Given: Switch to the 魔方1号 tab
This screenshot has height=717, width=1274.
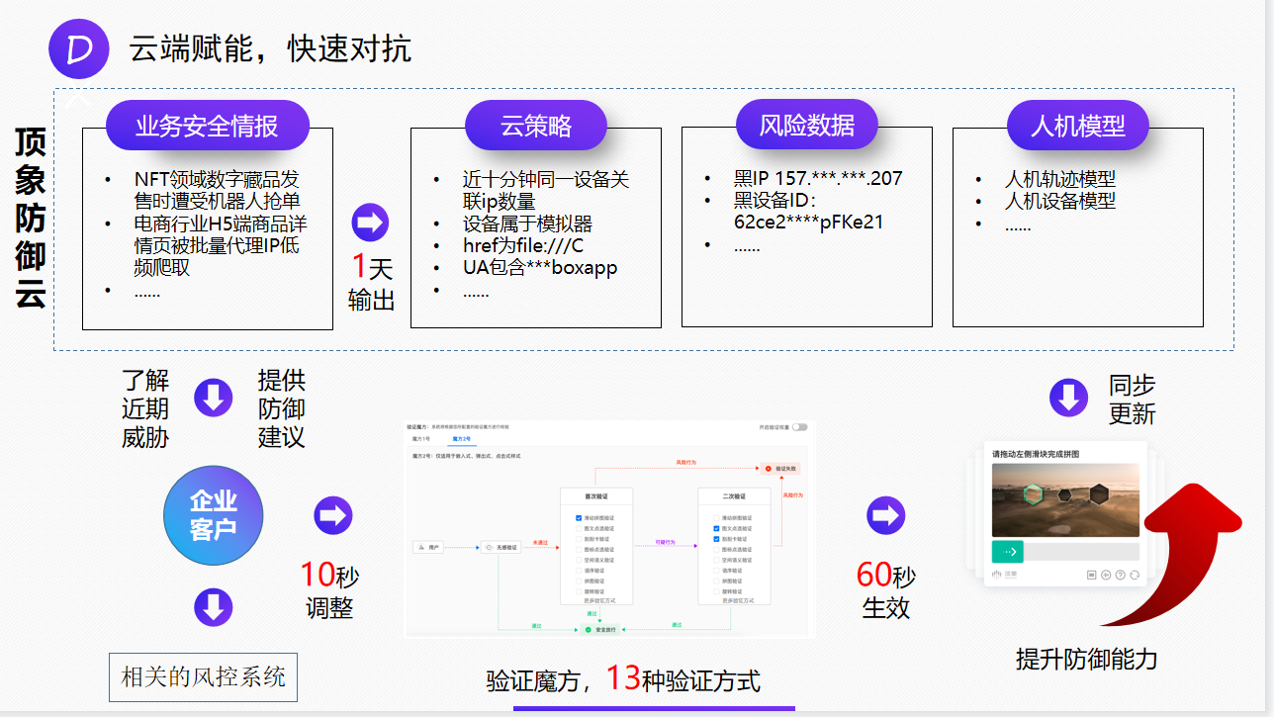Looking at the screenshot, I should (421, 439).
